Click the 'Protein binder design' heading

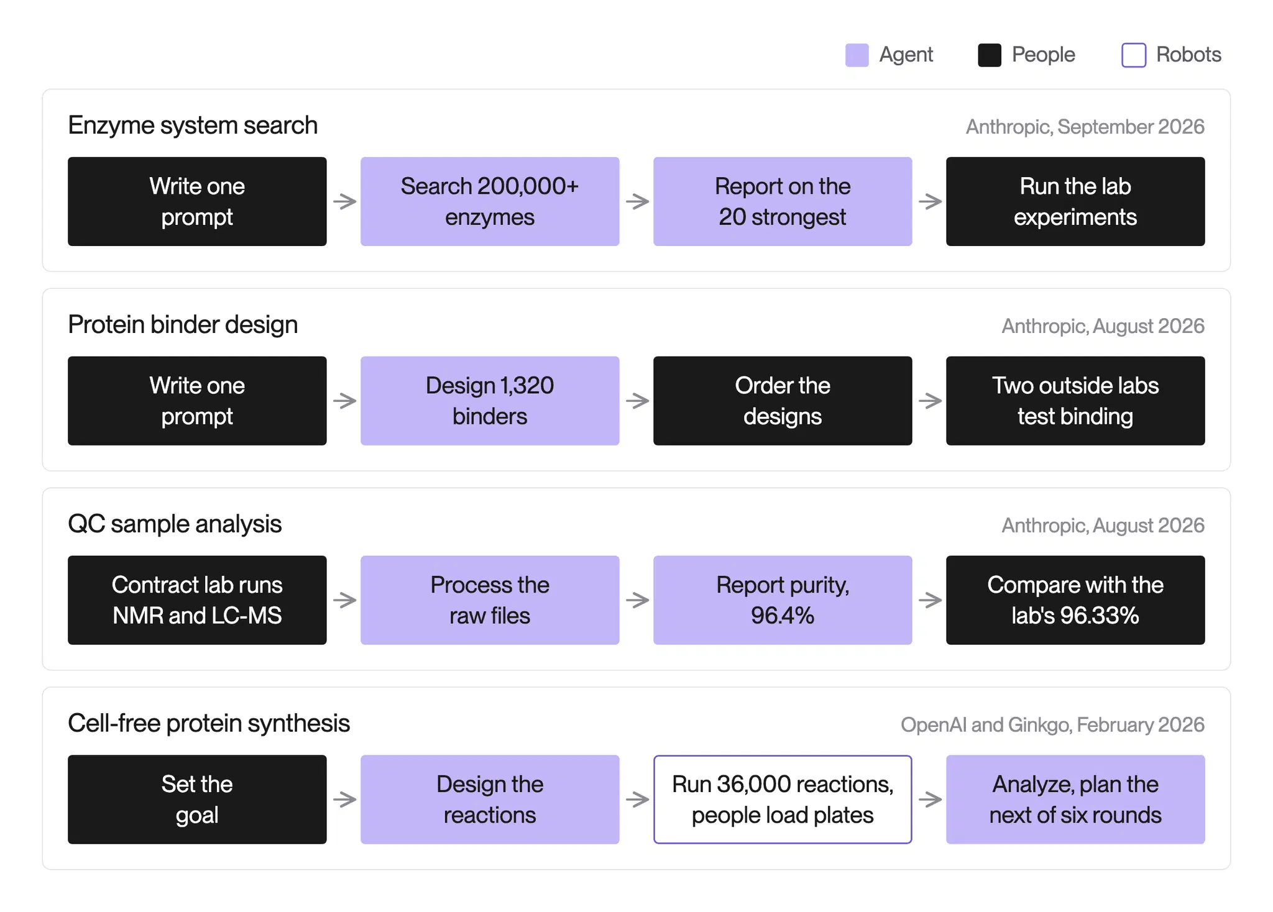click(x=183, y=324)
